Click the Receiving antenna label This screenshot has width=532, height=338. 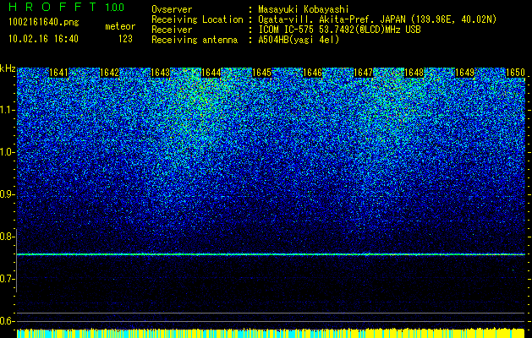[x=195, y=40]
